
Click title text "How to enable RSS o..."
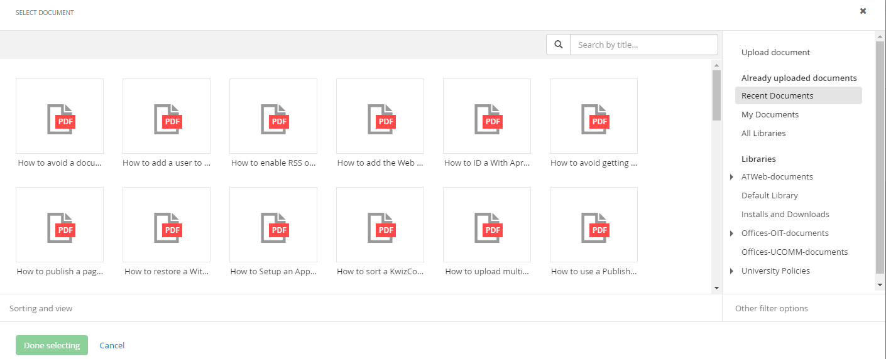pos(273,163)
